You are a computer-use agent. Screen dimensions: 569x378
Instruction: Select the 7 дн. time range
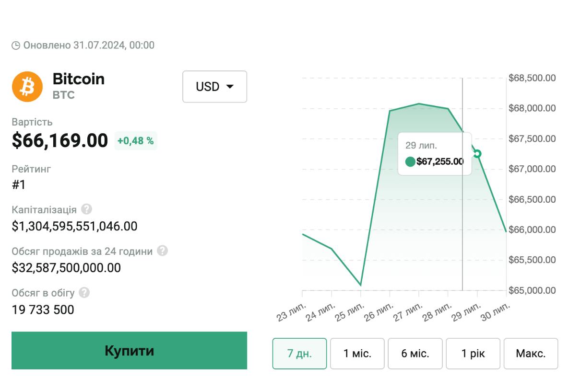(299, 354)
